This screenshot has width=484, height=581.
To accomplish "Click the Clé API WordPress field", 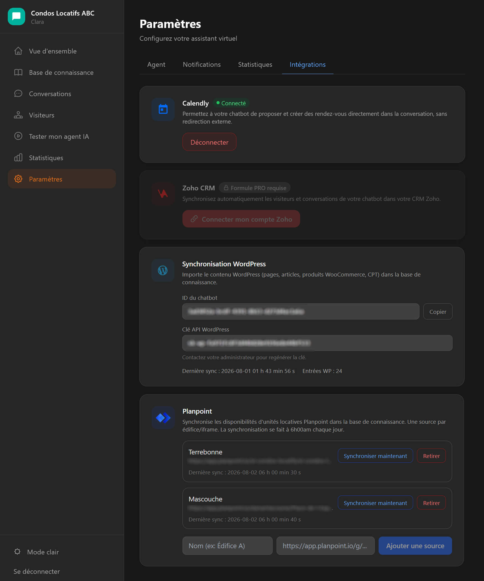I will click(317, 343).
